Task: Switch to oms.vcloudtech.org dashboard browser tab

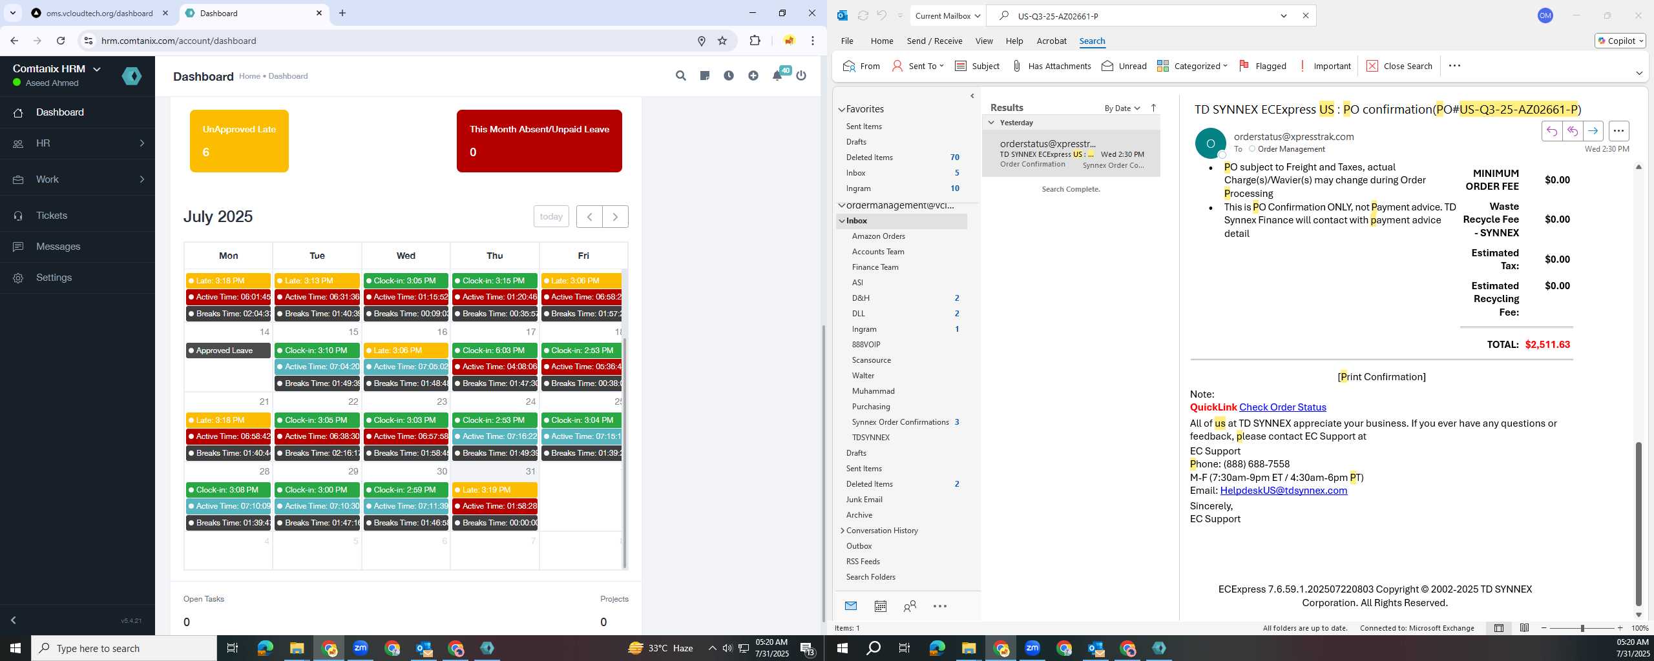Action: pyautogui.click(x=99, y=14)
